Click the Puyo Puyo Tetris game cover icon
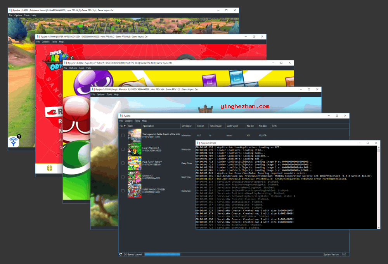388x264 pixels. click(134, 163)
